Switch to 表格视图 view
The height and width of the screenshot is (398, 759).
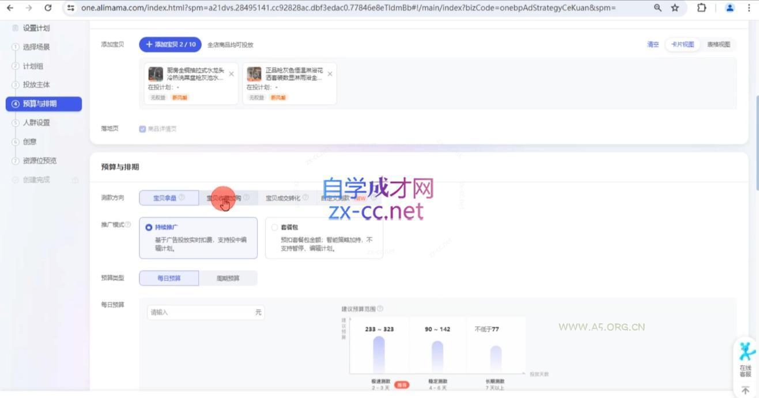pyautogui.click(x=719, y=44)
